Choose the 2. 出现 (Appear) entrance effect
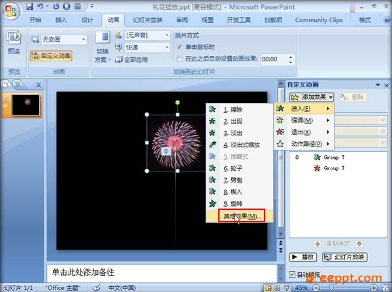 coord(239,121)
